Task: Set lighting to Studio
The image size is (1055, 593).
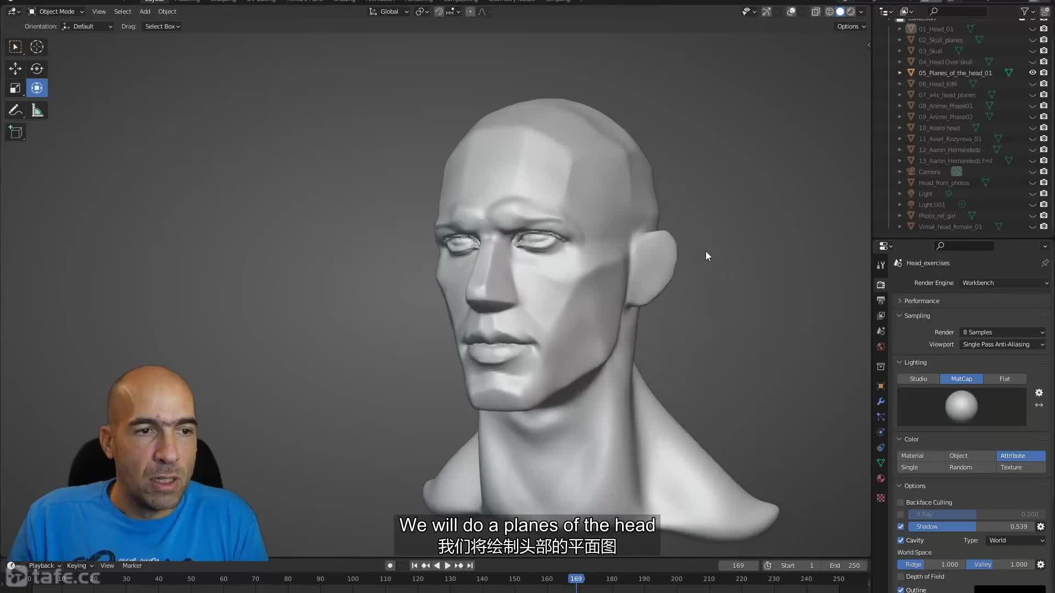Action: pos(918,379)
